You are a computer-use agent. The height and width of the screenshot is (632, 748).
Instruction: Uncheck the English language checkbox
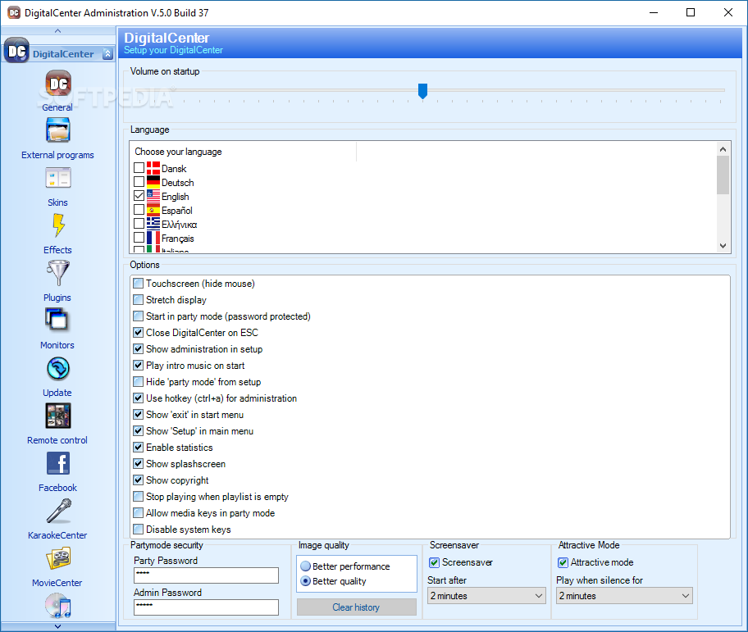pos(139,195)
